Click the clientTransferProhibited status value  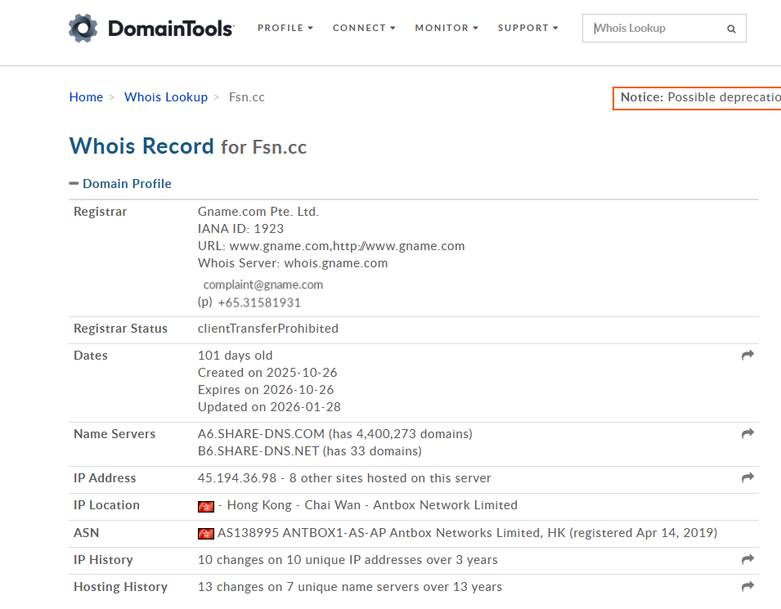tap(268, 329)
